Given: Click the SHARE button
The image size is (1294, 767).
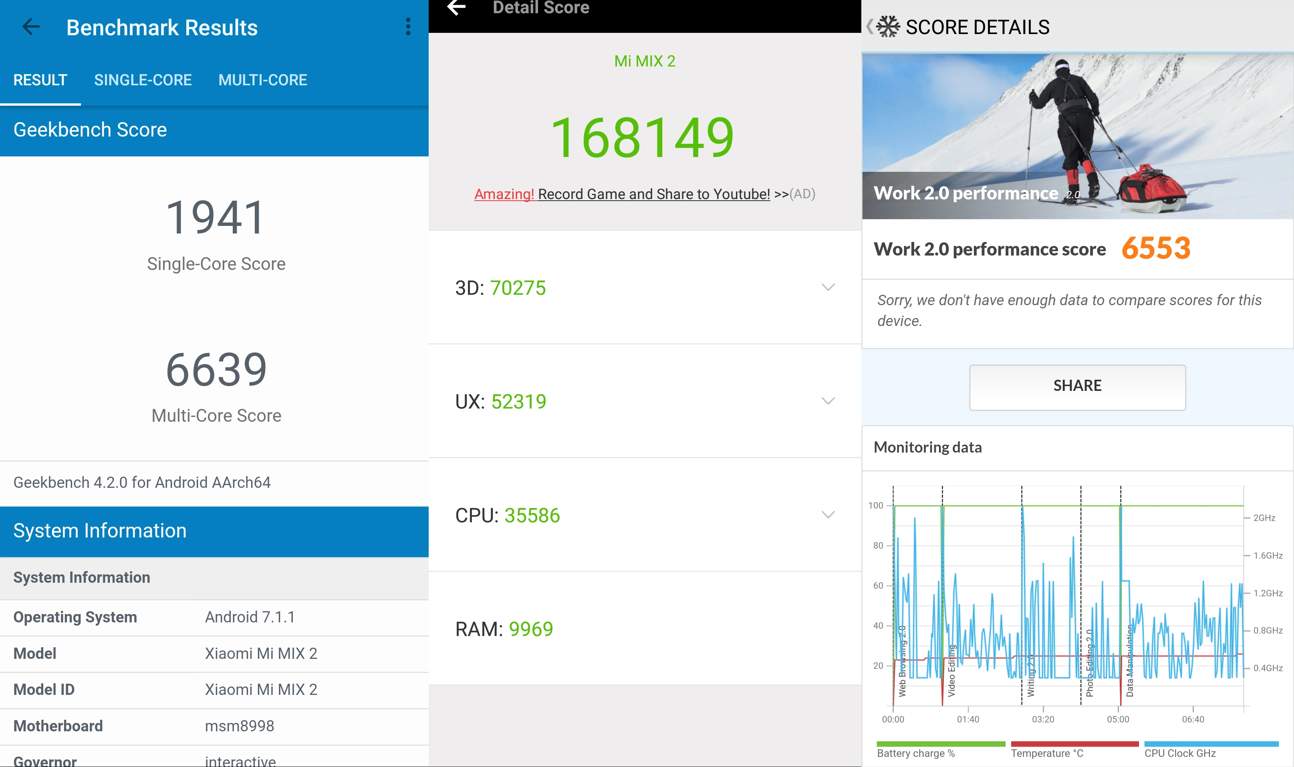Looking at the screenshot, I should point(1077,387).
